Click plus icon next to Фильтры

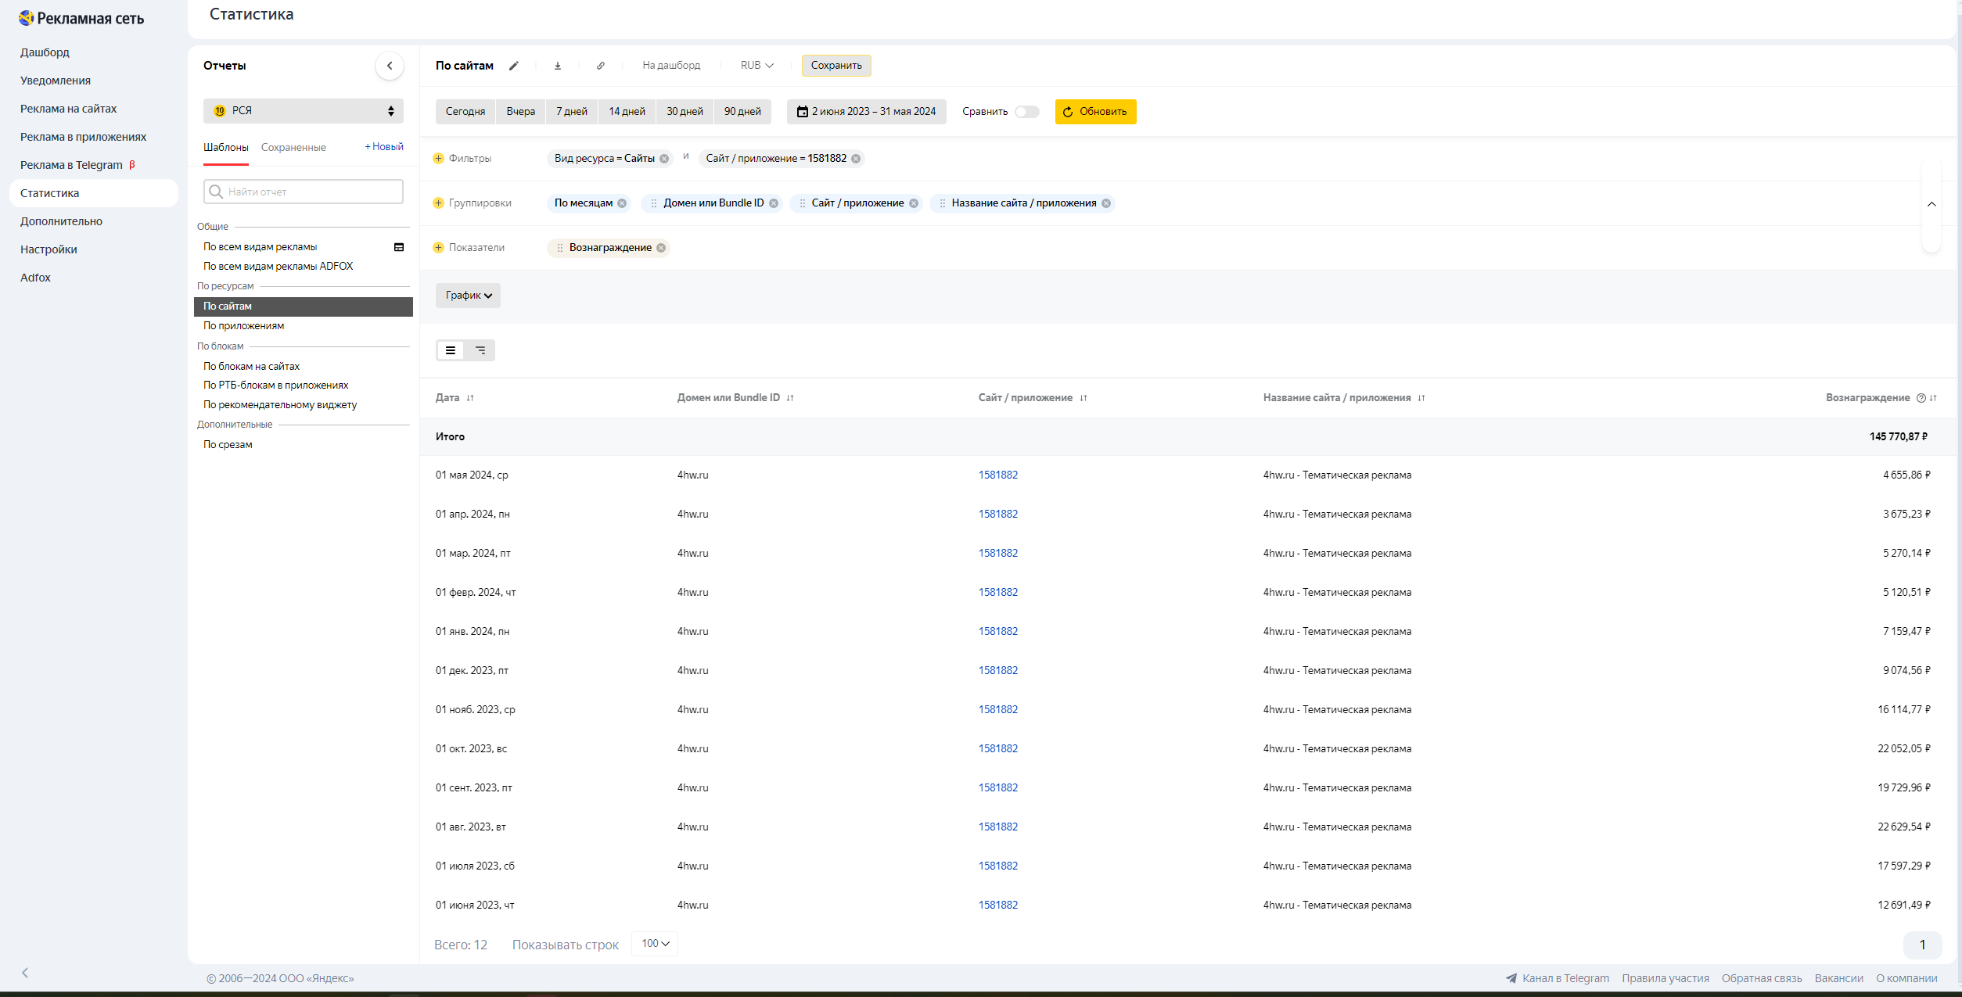pos(438,159)
